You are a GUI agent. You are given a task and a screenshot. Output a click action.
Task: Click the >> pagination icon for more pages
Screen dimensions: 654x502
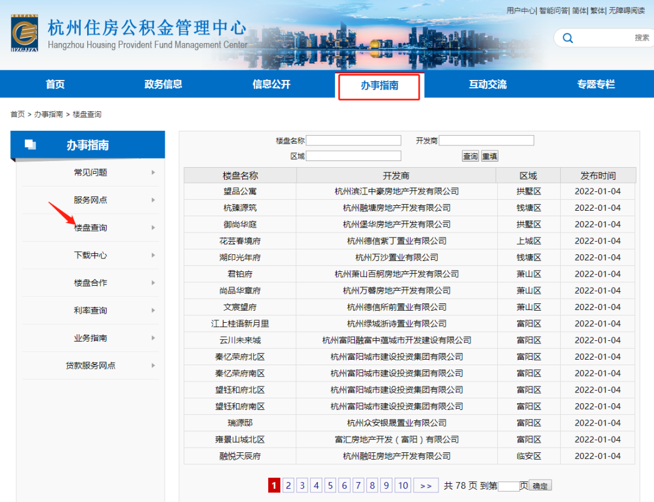pyautogui.click(x=426, y=485)
